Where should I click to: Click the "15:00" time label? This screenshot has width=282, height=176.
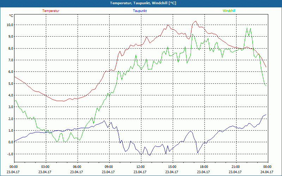[173, 167]
